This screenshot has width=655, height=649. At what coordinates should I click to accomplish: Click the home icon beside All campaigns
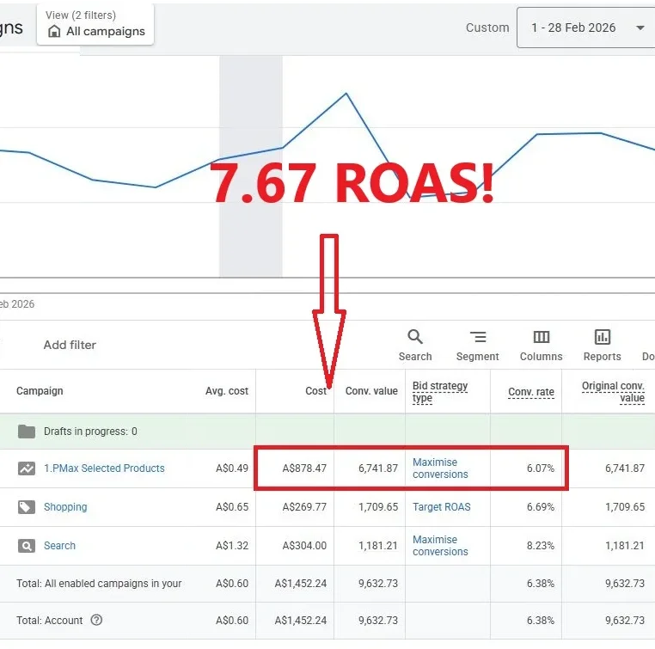(54, 31)
